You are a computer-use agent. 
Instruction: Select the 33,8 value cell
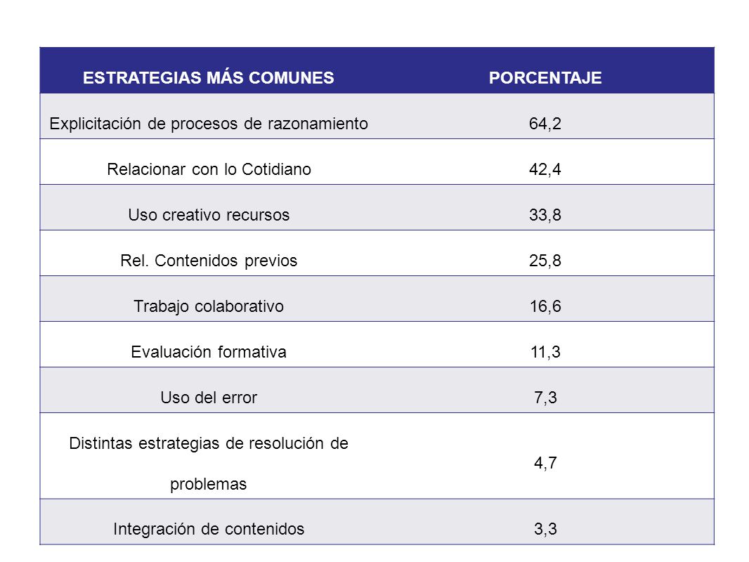[x=545, y=215]
